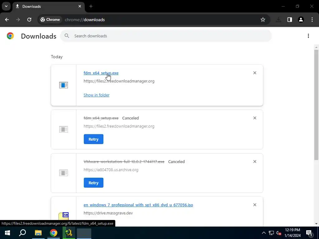Click the chrome://downloads address bar

pyautogui.click(x=154, y=20)
